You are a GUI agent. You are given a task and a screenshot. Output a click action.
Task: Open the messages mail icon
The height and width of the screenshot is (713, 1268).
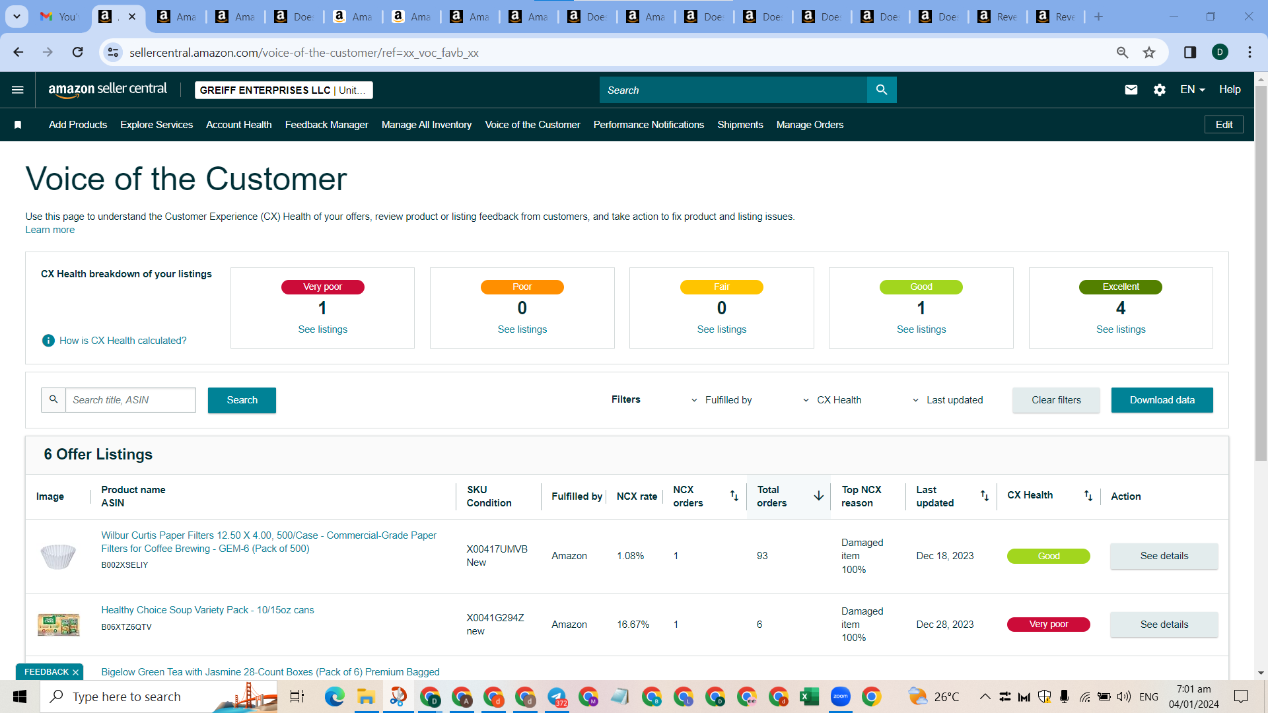(1131, 90)
